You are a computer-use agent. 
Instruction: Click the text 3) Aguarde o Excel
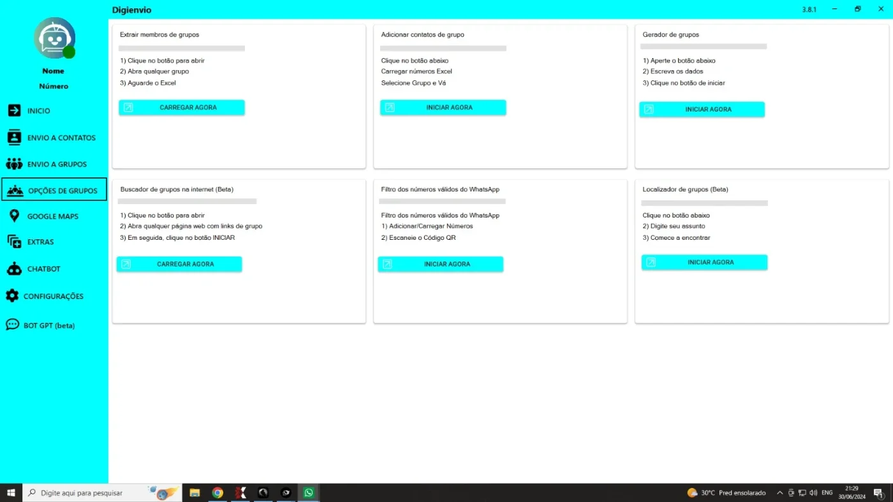pos(148,83)
